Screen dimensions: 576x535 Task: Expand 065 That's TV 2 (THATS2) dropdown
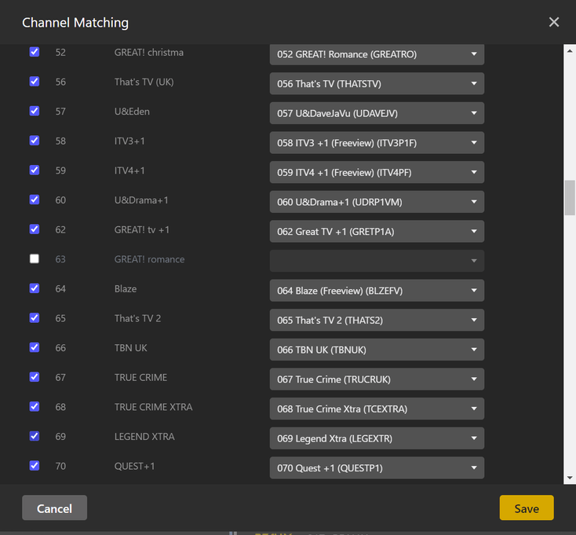[x=377, y=321]
